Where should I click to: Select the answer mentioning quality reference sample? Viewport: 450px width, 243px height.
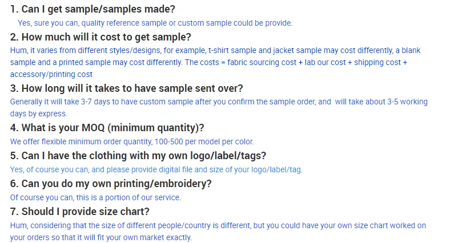[155, 23]
